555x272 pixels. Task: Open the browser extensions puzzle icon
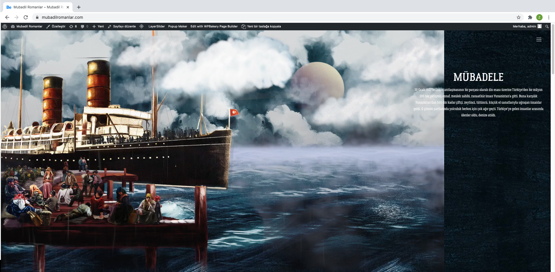530,17
